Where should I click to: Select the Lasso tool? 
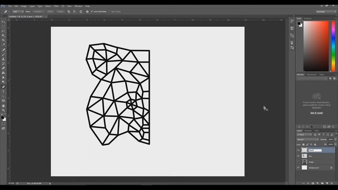3,31
